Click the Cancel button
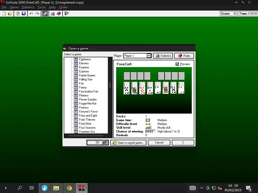258x193 pixels. click(159, 142)
